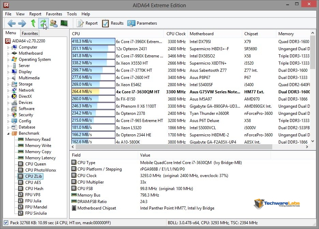319x229 pixels.
Task: Click the Results toolbar button
Action: point(113,23)
